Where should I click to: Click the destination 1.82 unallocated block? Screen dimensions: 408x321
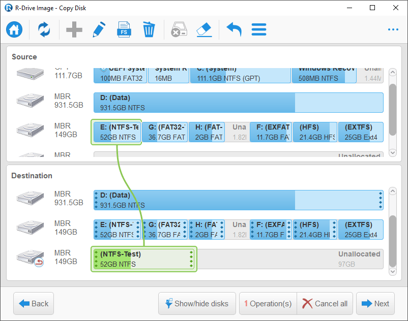click(237, 230)
